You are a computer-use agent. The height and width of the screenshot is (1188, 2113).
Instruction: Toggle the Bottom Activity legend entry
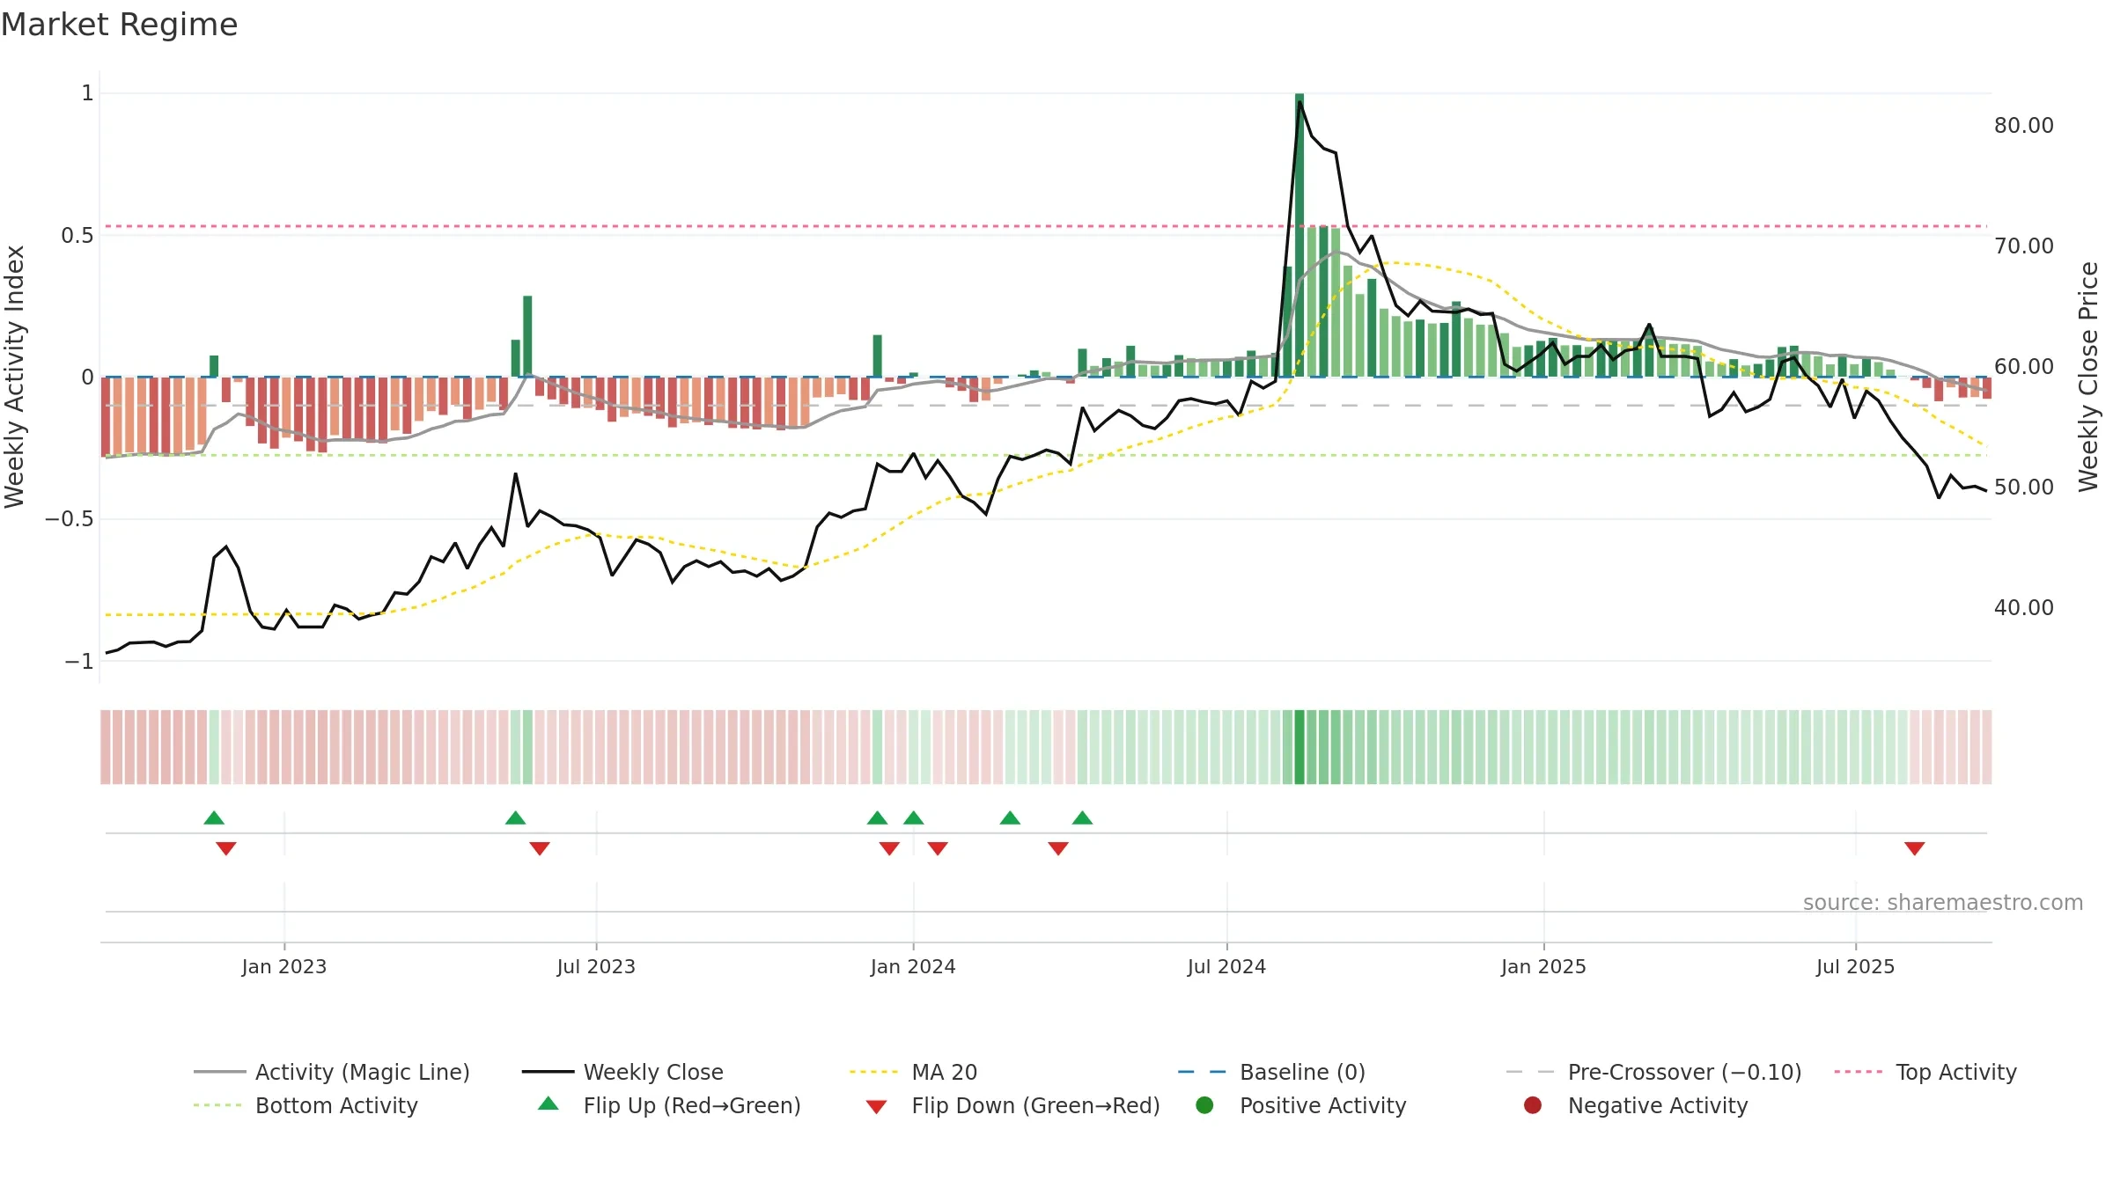click(306, 1105)
